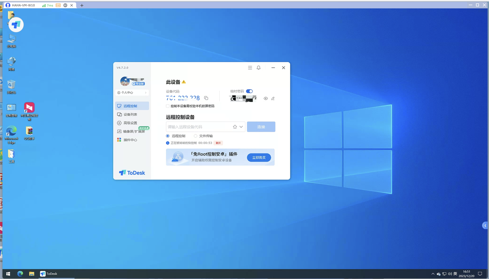Click the 英 input method indicator
Viewport: 489px width, 279px height.
(x=455, y=274)
